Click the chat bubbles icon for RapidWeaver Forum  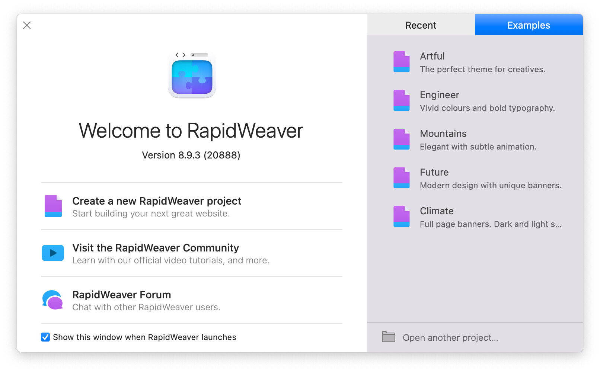[x=52, y=300]
